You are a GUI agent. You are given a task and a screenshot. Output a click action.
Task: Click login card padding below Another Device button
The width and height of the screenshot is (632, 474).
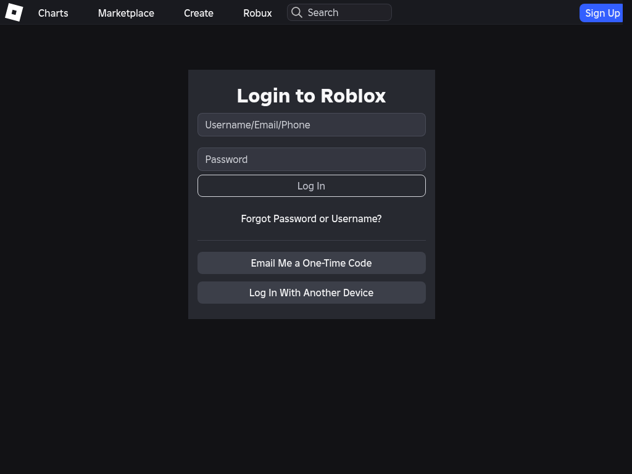coord(311,312)
